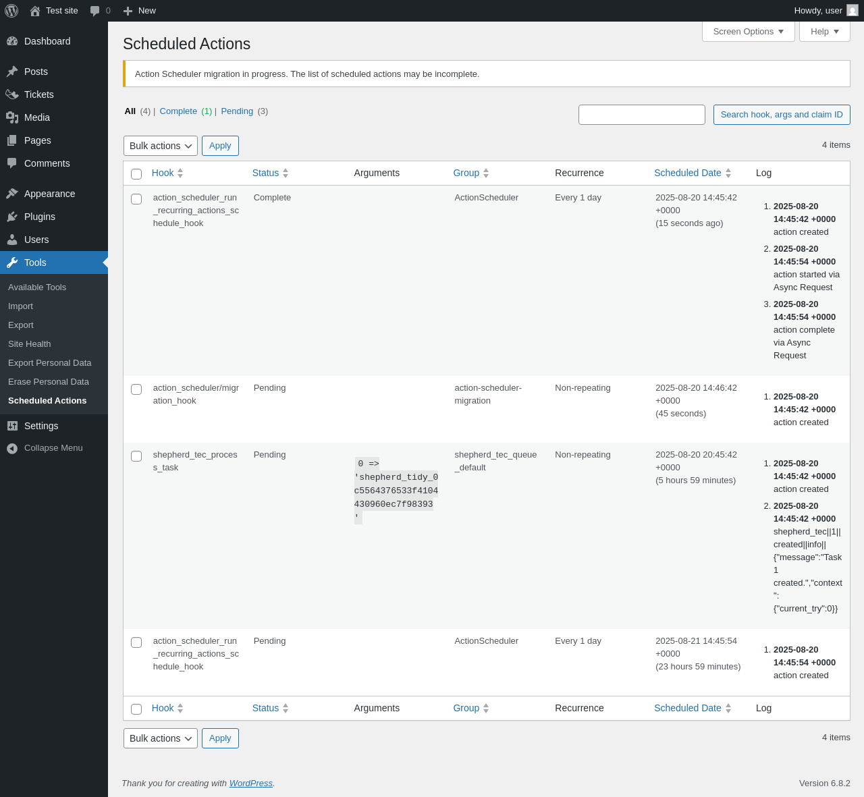
Task: Filter by Pending actions
Action: [x=237, y=111]
